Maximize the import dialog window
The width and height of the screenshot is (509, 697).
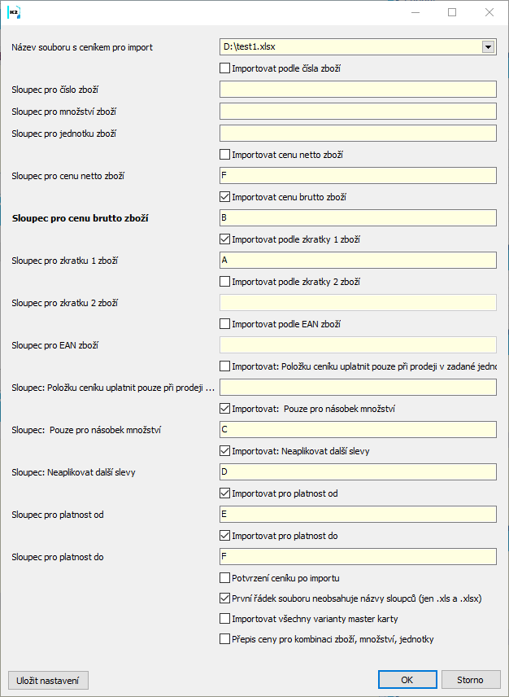coord(452,12)
